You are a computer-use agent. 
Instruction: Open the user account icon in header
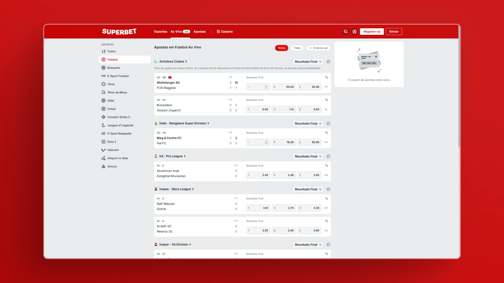pos(354,31)
